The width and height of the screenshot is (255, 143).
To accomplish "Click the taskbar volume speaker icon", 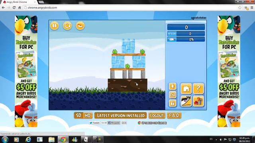I will (x=221, y=139).
